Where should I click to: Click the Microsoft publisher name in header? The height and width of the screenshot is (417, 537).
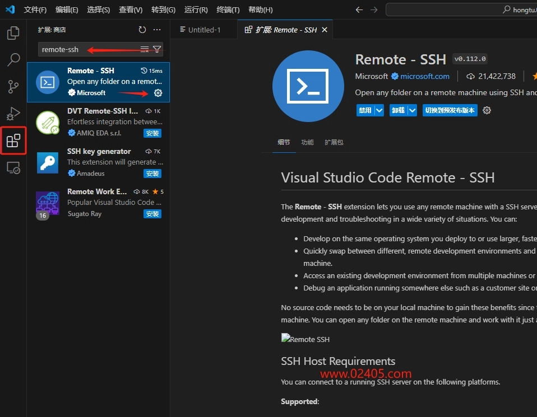point(371,76)
